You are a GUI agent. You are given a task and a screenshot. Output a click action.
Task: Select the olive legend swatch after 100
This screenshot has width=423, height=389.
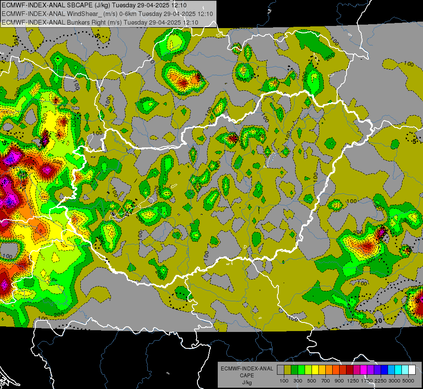(x=288, y=370)
